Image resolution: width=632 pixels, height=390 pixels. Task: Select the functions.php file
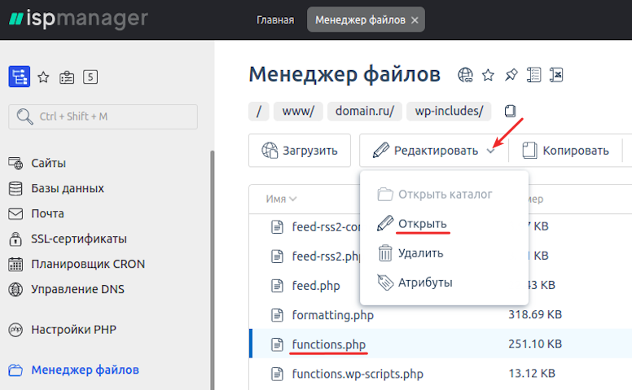329,344
